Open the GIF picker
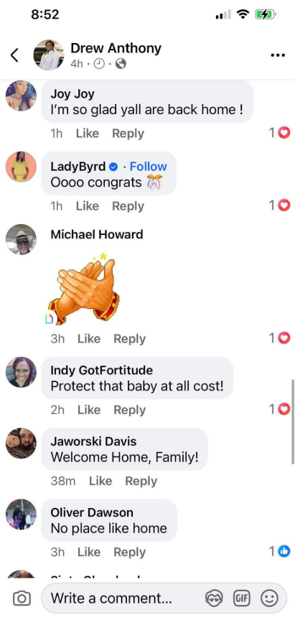Screen dimensions: 295x630 [242, 598]
